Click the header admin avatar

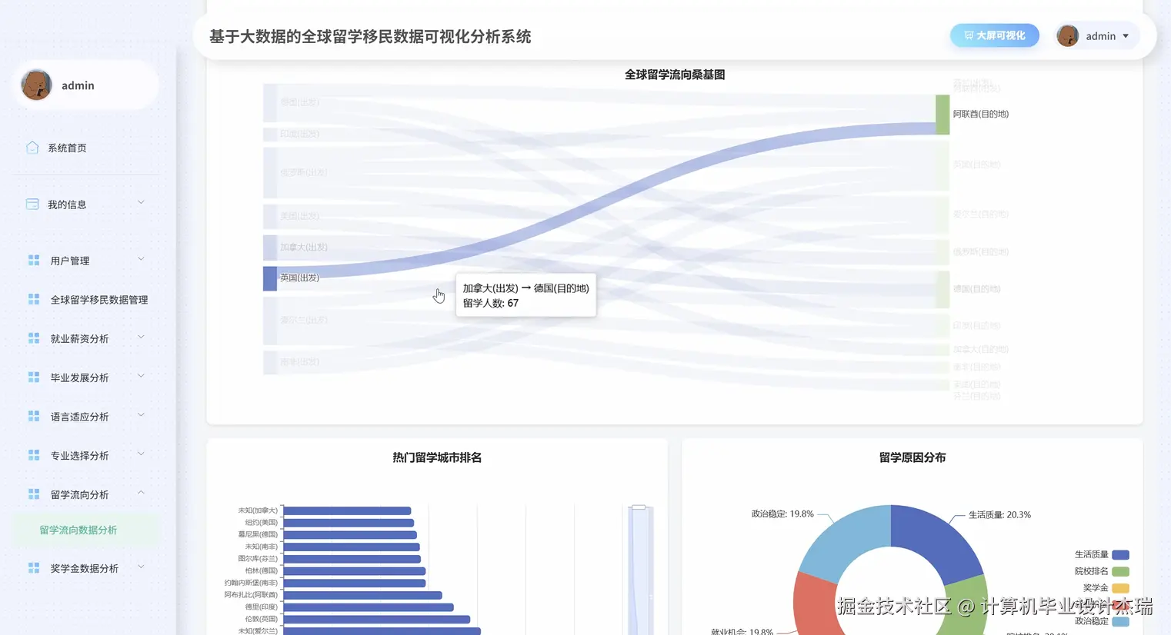tap(1067, 35)
